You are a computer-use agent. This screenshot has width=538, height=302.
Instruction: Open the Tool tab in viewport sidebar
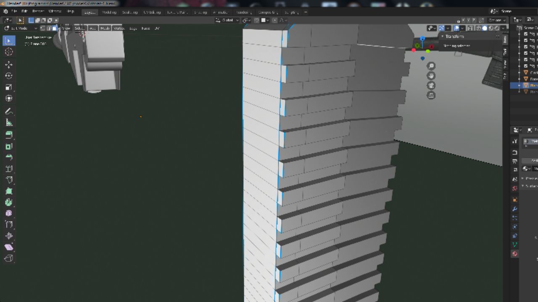tap(505, 52)
